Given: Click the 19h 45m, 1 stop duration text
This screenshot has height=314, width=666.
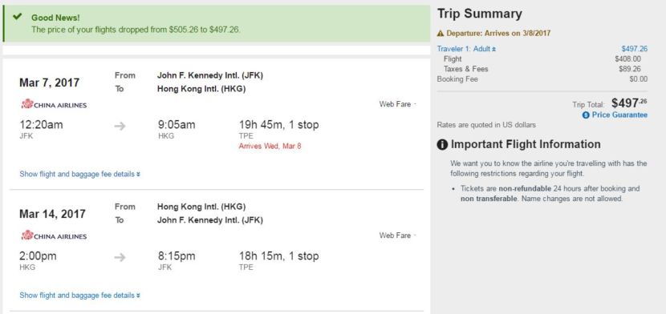Looking at the screenshot, I should pyautogui.click(x=278, y=125).
